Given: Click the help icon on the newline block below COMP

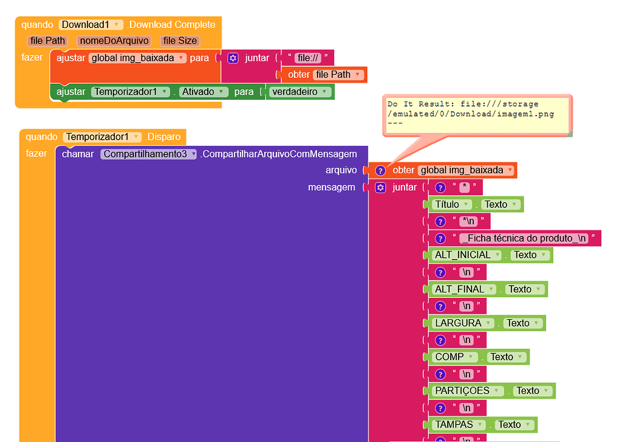Looking at the screenshot, I should click(x=440, y=374).
